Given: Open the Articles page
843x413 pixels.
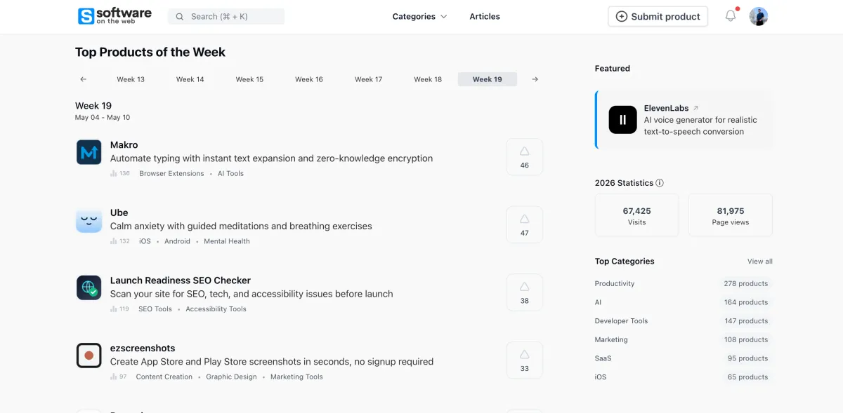Looking at the screenshot, I should (485, 16).
